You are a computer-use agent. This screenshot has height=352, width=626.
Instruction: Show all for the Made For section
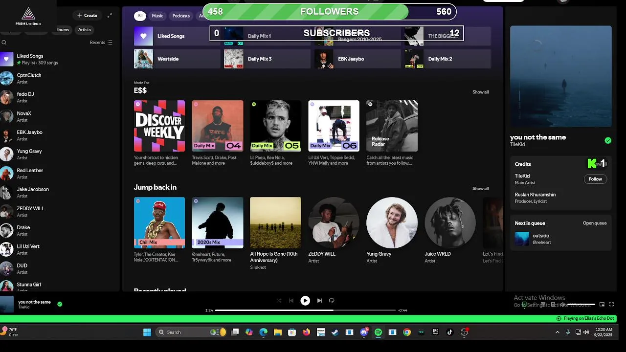tap(480, 92)
